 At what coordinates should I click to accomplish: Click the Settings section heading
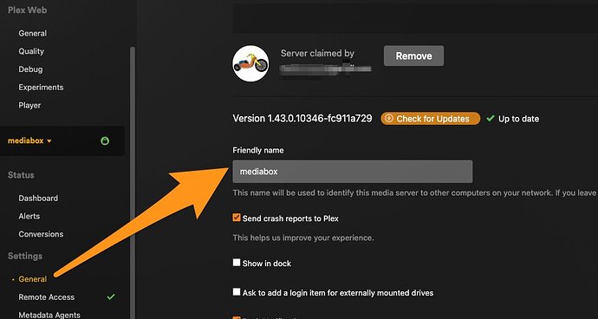[x=25, y=256]
